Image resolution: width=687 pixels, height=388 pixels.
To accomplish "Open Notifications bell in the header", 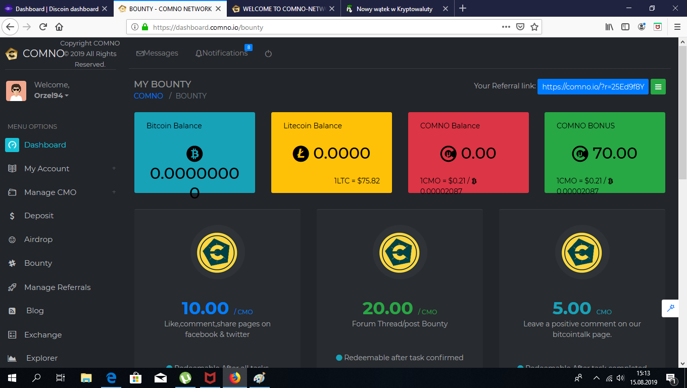I will pos(221,53).
